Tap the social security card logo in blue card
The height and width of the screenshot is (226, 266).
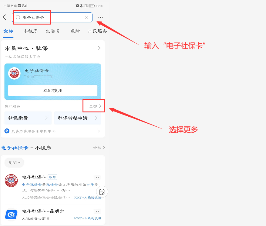[14, 74]
